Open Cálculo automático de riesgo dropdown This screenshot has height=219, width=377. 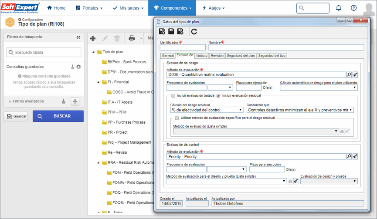319,88
